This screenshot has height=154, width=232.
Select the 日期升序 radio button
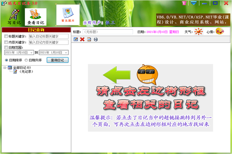click(x=26, y=60)
